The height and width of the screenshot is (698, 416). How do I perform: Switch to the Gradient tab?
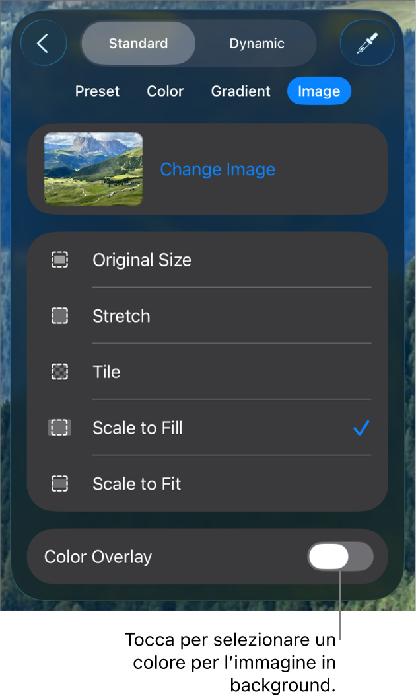pos(240,91)
